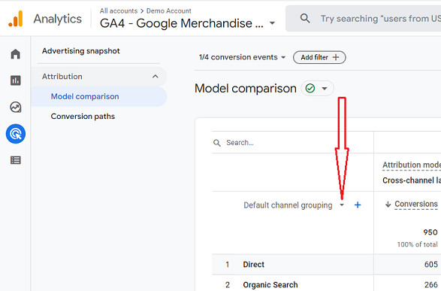441x291 pixels.
Task: Open Advertising snapshot page
Action: click(x=80, y=51)
